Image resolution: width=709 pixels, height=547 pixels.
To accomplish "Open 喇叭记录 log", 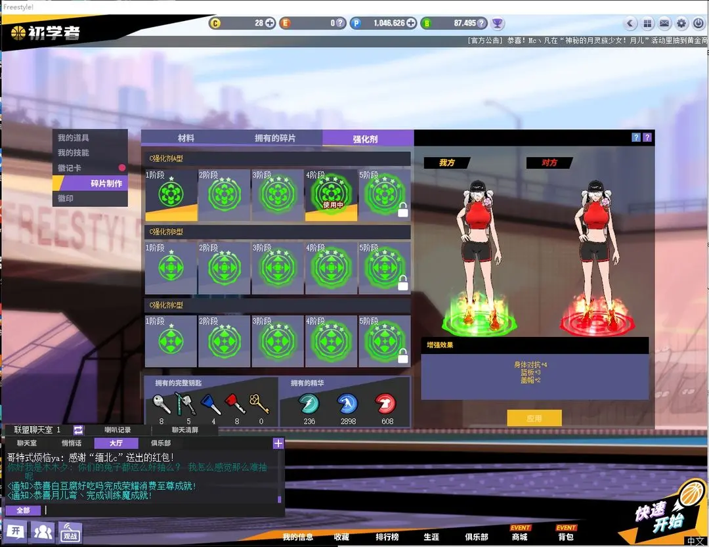I will (x=118, y=430).
